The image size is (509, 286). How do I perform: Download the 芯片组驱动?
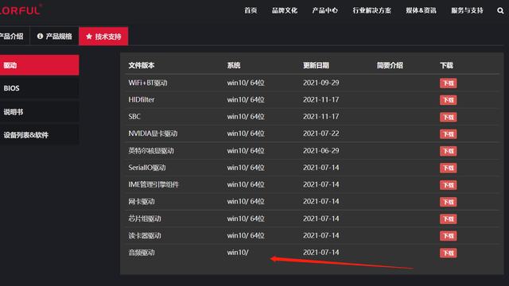tap(449, 219)
